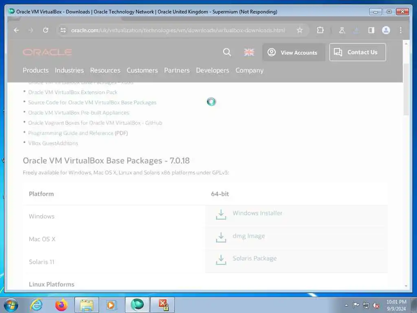Click the dmg Image link
The image size is (417, 313).
click(249, 236)
